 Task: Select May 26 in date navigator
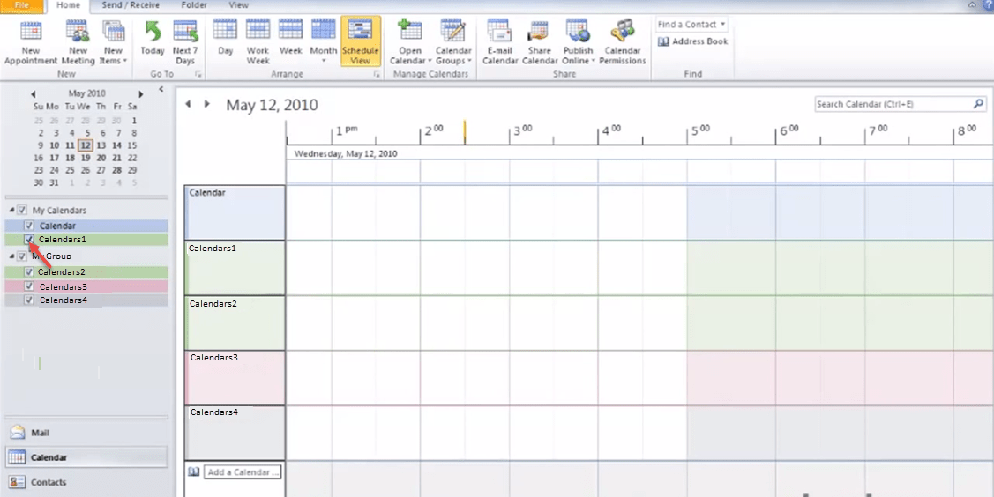(x=86, y=170)
